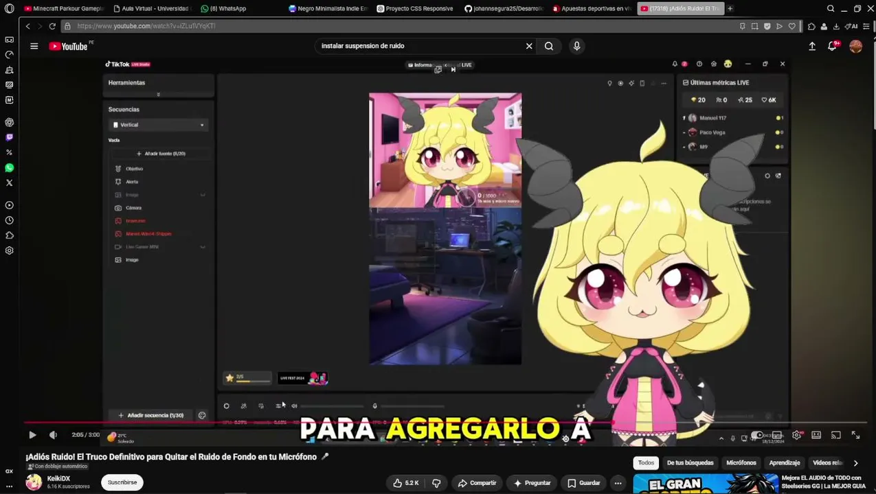Open the YouTube hamburger guide menu

coord(34,46)
